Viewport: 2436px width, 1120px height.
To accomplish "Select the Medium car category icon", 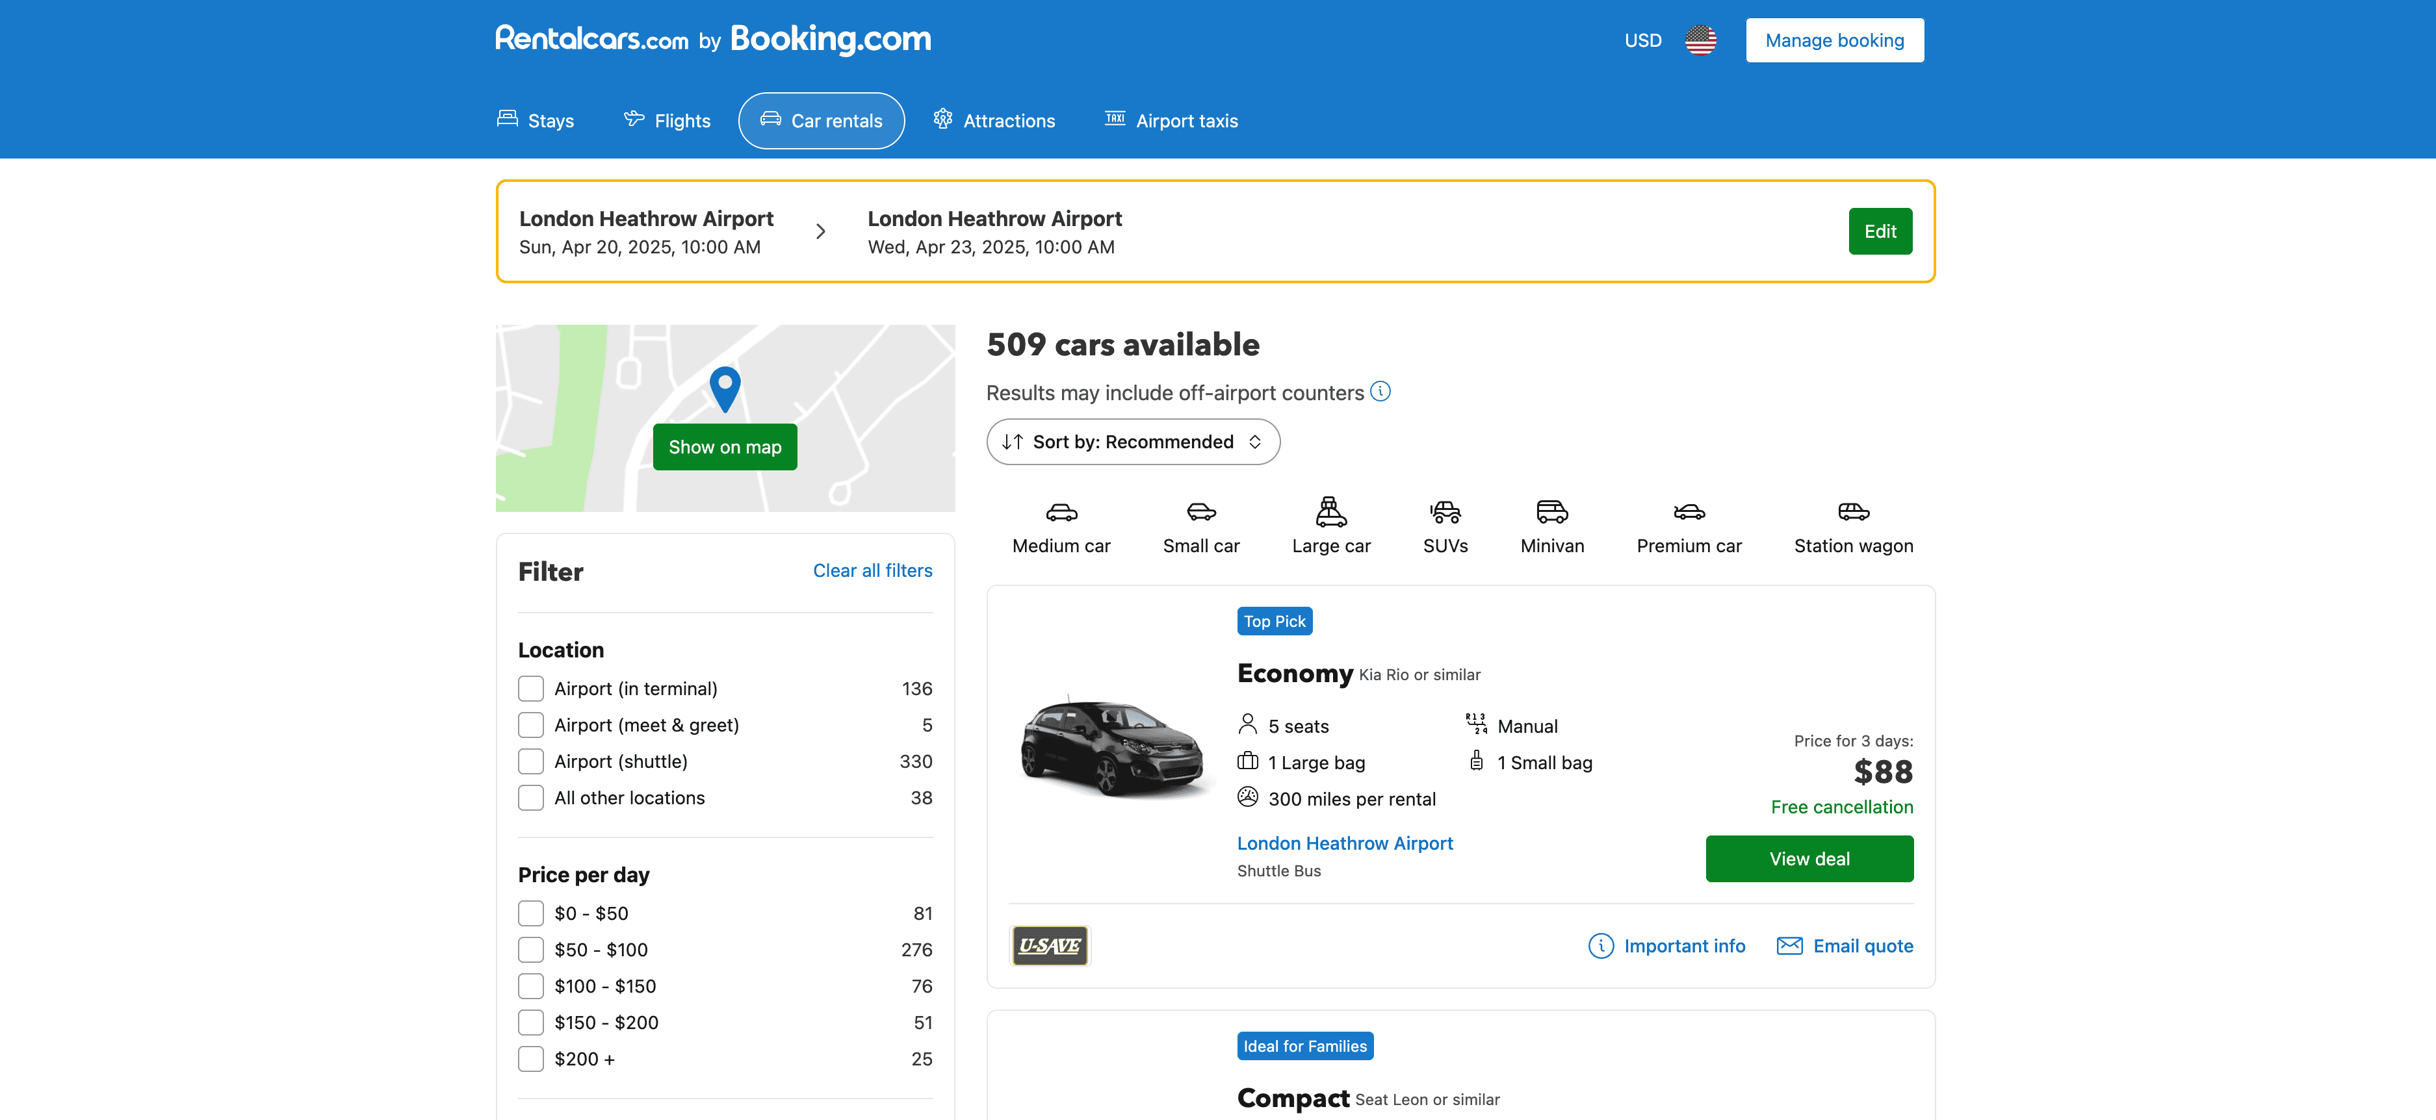I will click(x=1061, y=513).
